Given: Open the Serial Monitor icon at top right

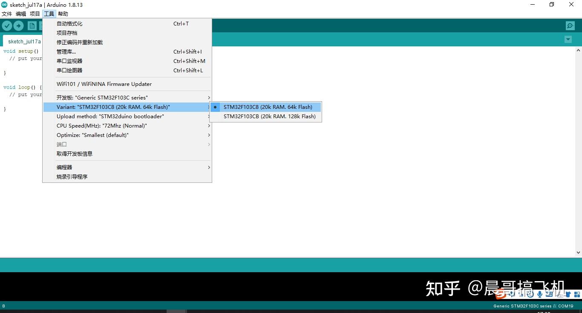Looking at the screenshot, I should pos(570,26).
